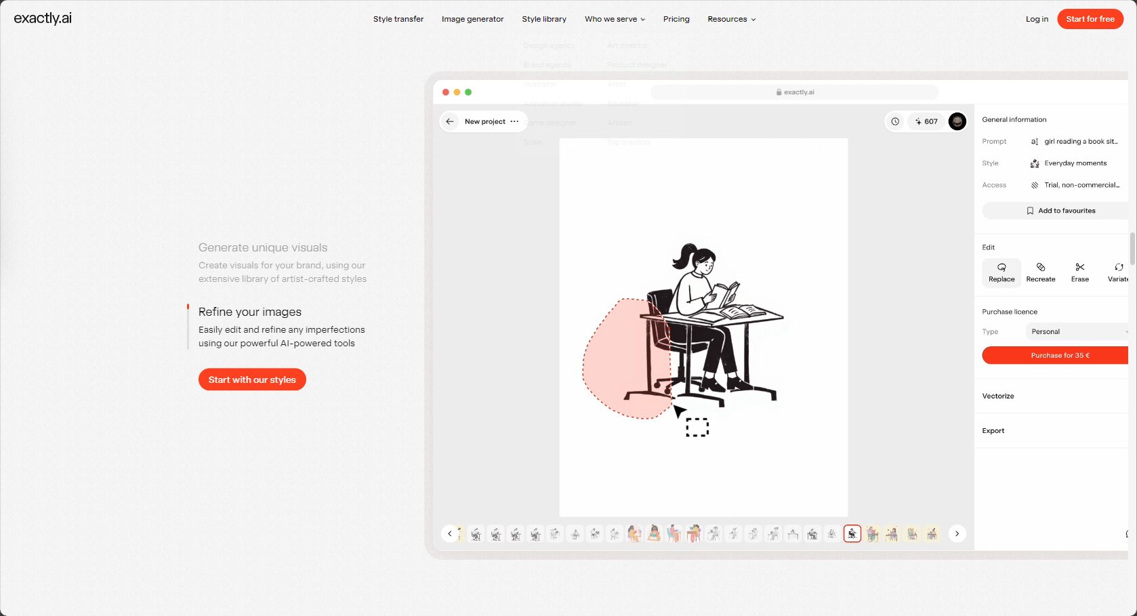Image resolution: width=1137 pixels, height=616 pixels.
Task: Select the Generate unique visuals heading
Action: (x=263, y=247)
